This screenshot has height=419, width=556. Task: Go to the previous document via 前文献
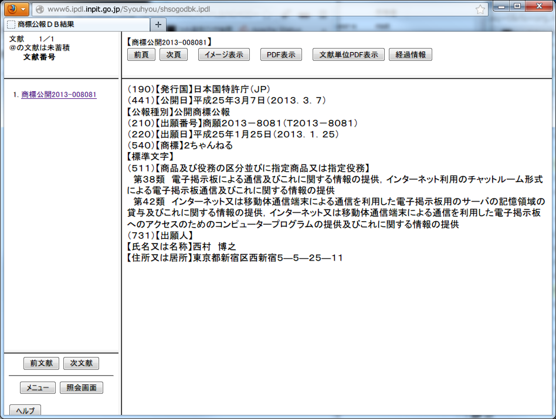41,363
